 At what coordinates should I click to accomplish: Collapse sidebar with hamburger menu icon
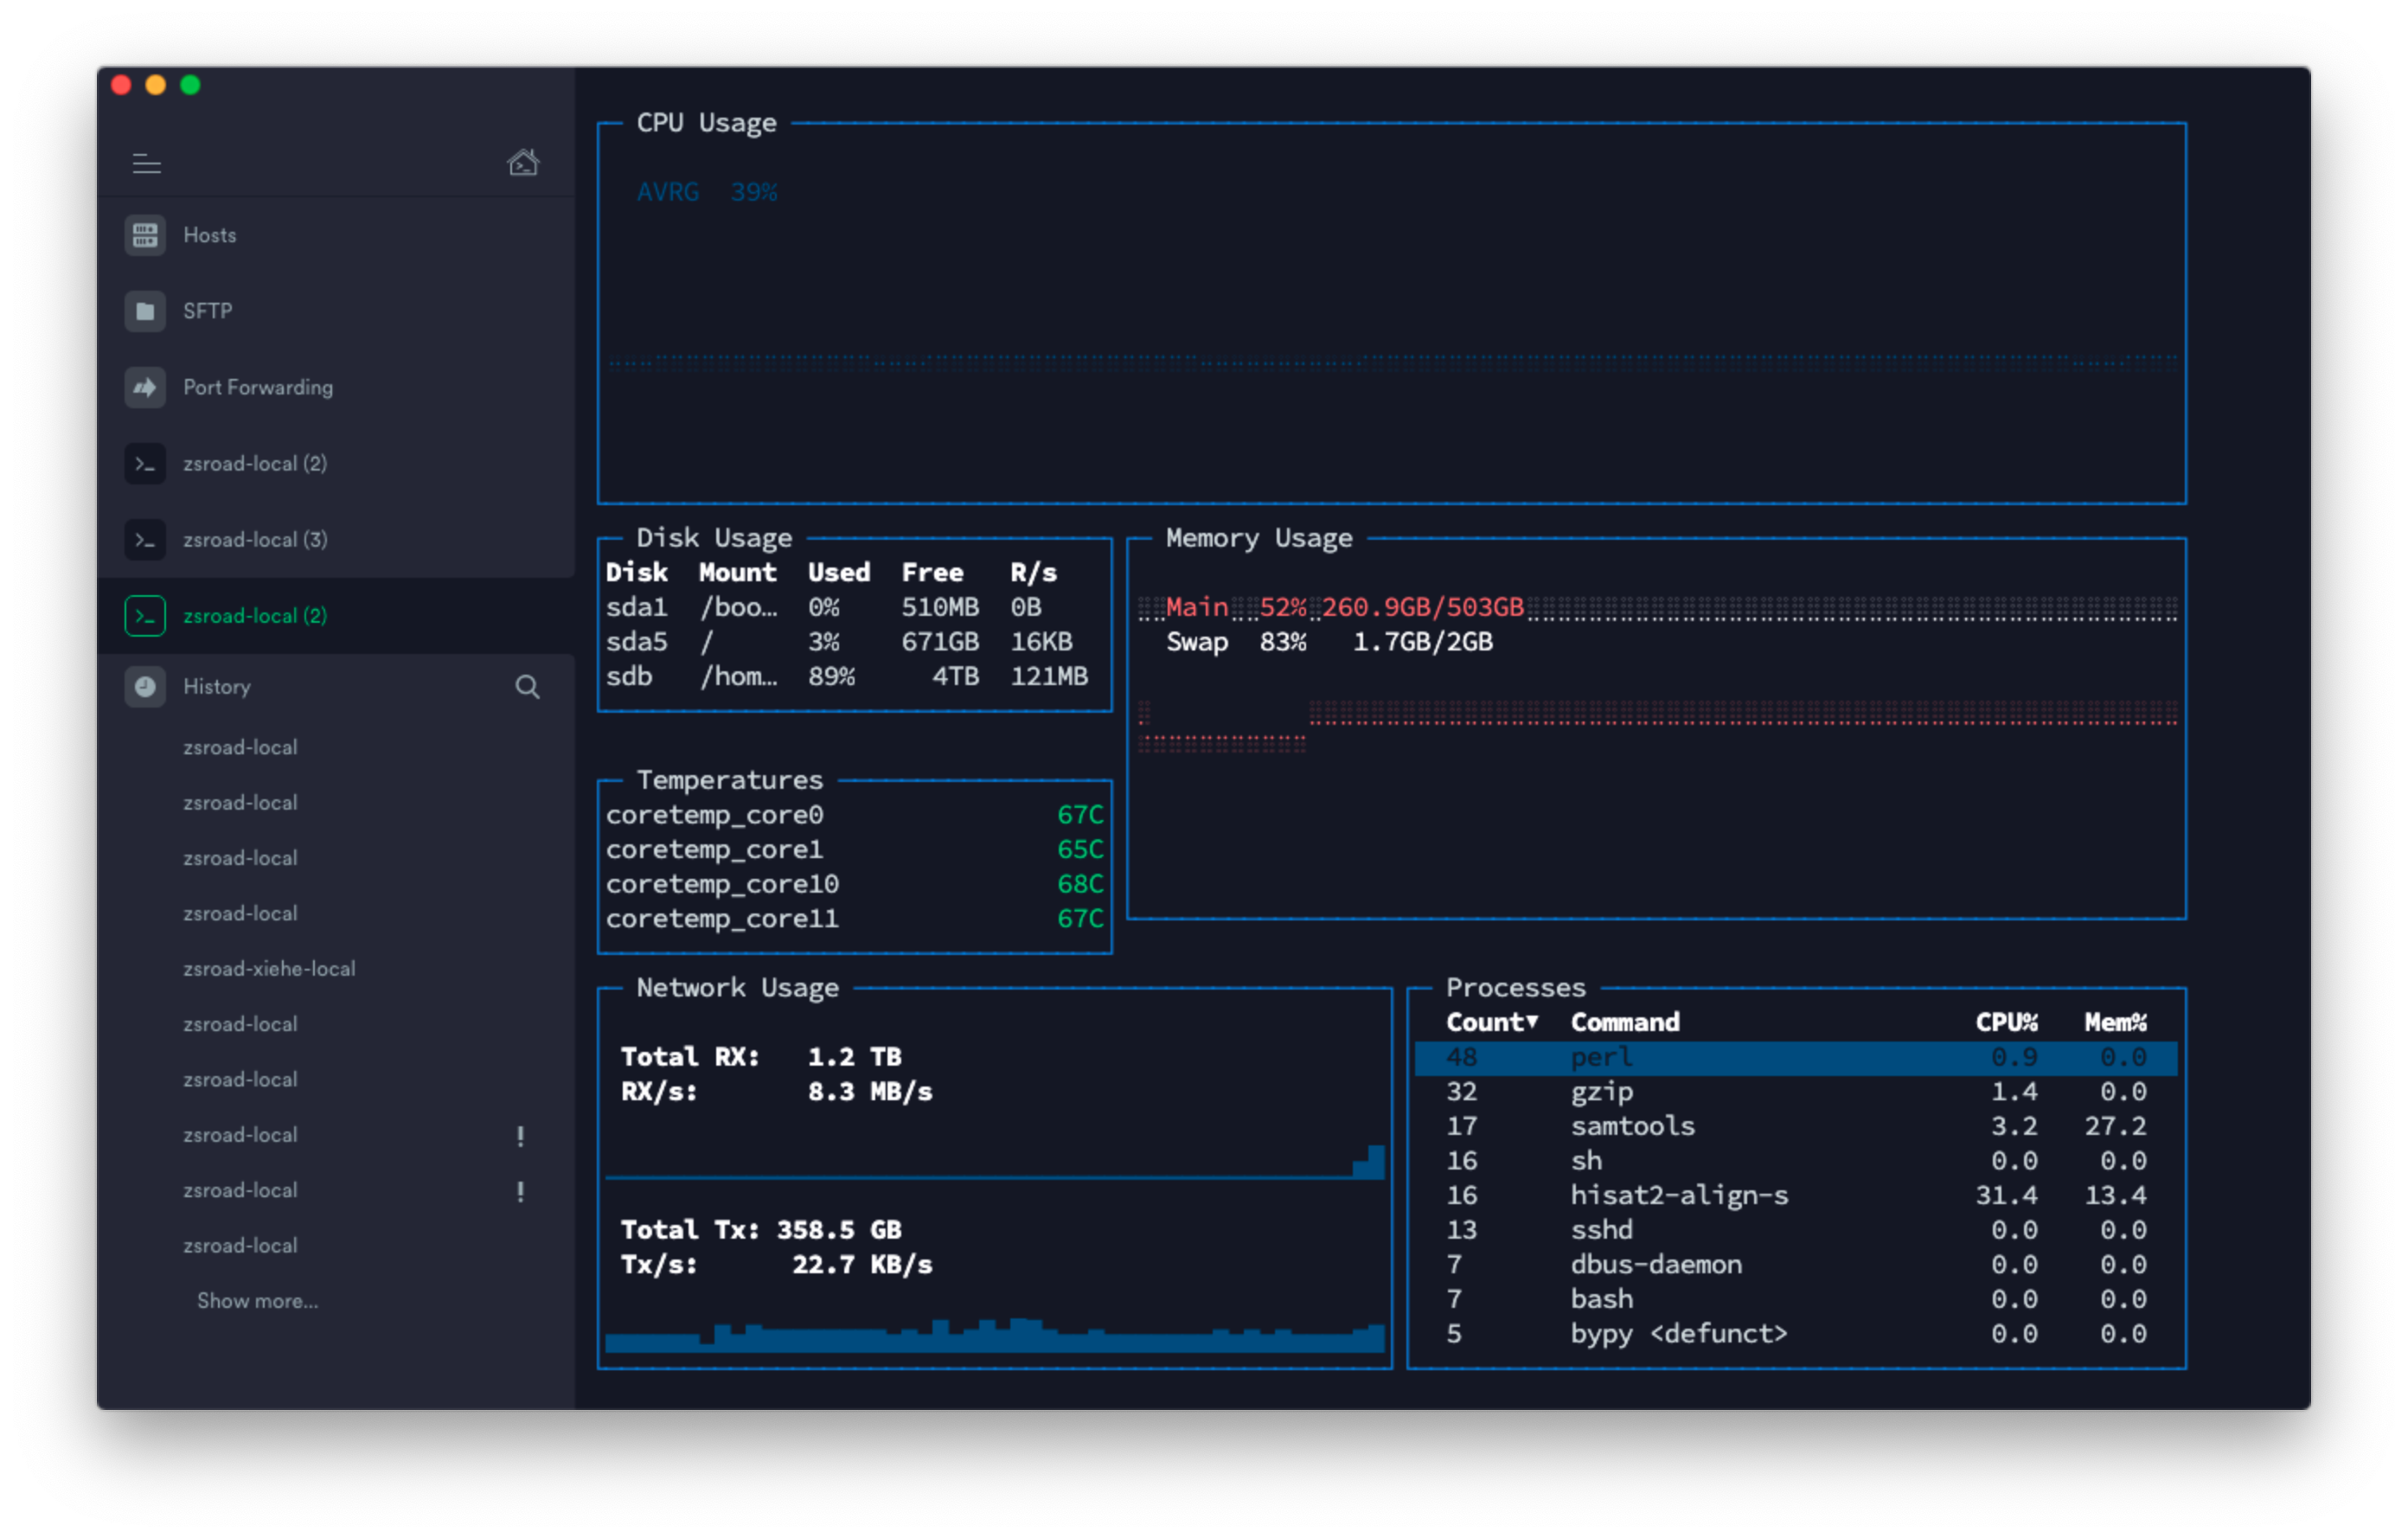[x=146, y=163]
